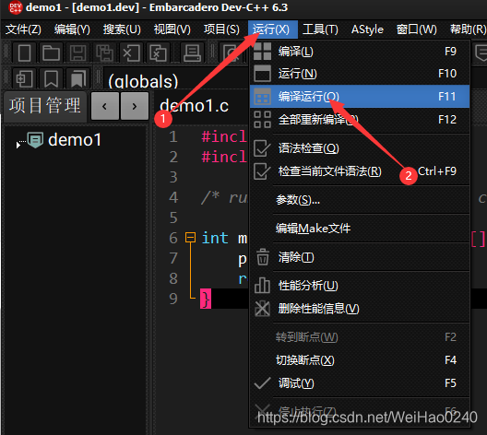Screen dimensions: 487x435
Task: Click the closing brace on line 9
Action: 206,299
